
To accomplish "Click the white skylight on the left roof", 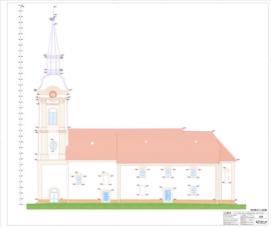I will coord(92,143).
